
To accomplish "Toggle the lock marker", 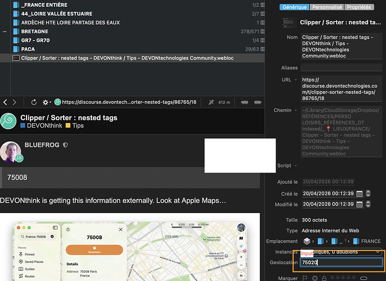I will [324, 278].
